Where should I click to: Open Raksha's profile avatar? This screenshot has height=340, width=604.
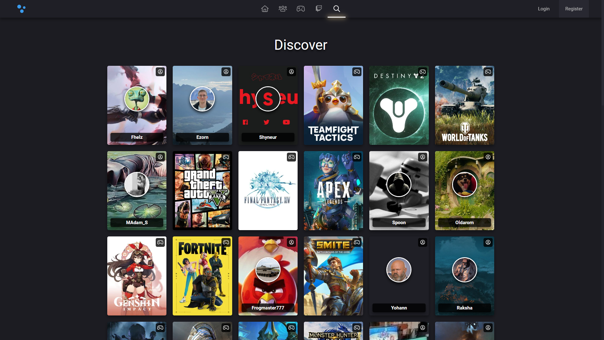pyautogui.click(x=465, y=269)
